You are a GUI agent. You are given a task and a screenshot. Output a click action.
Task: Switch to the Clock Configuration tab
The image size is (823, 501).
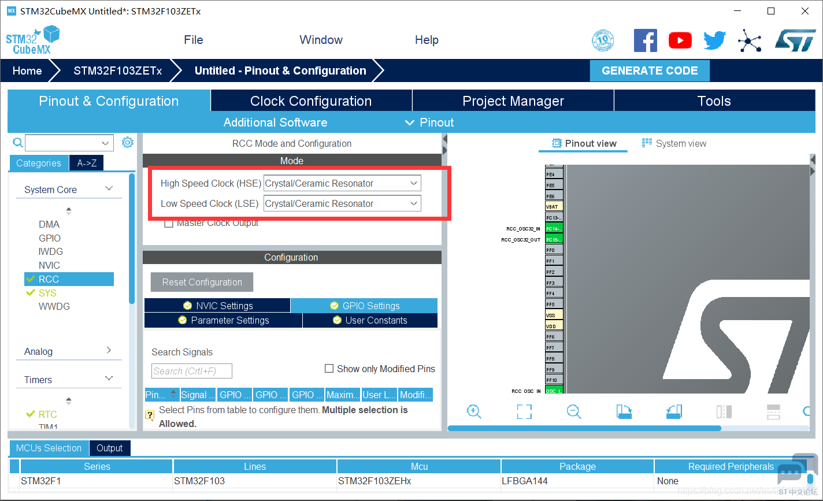point(311,101)
